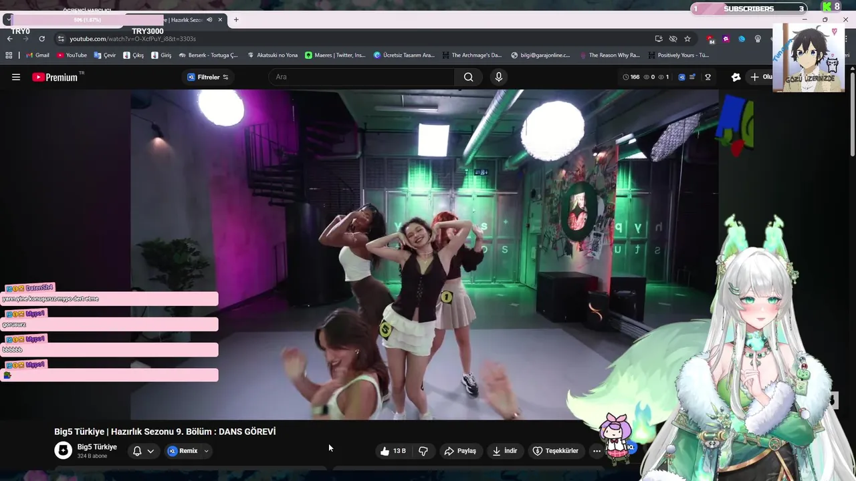Screen dimensions: 856x481
Task: Open the blue swirl extension icon
Action: (742, 39)
